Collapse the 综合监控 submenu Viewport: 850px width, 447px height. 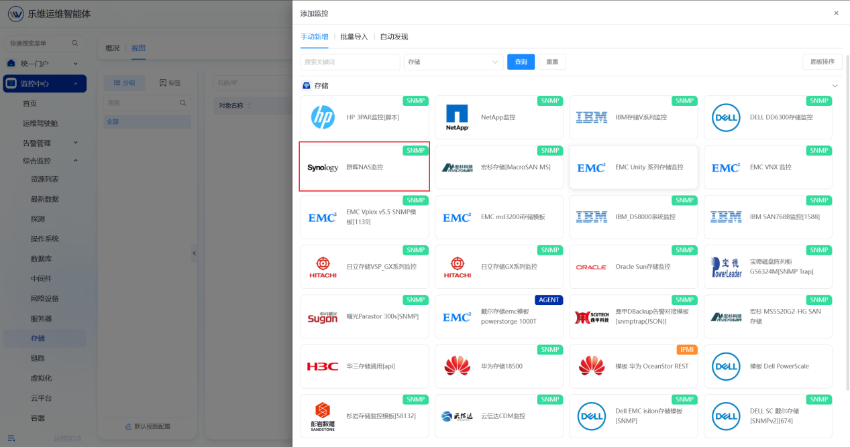(x=75, y=161)
